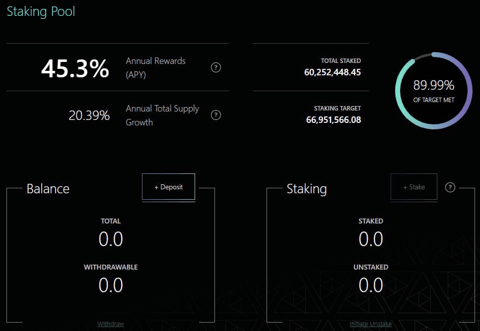The width and height of the screenshot is (480, 331).
Task: Click the help icon beside Annual Total Supply Growth
Action: [216, 115]
